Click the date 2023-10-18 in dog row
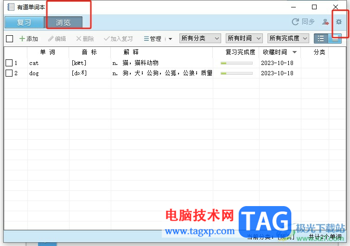 click(277, 73)
